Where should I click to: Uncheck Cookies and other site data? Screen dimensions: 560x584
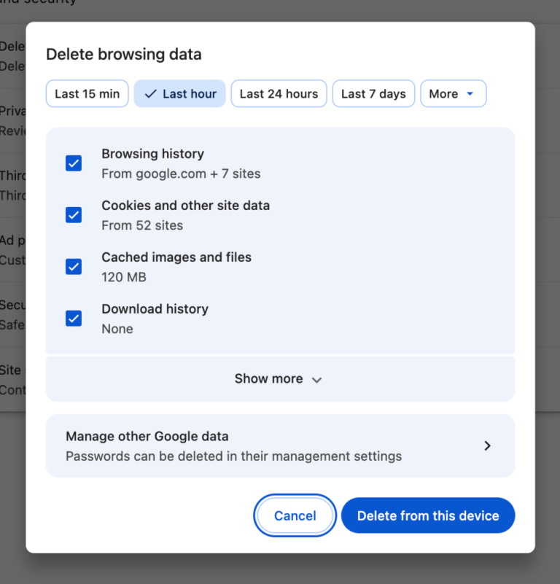(74, 215)
